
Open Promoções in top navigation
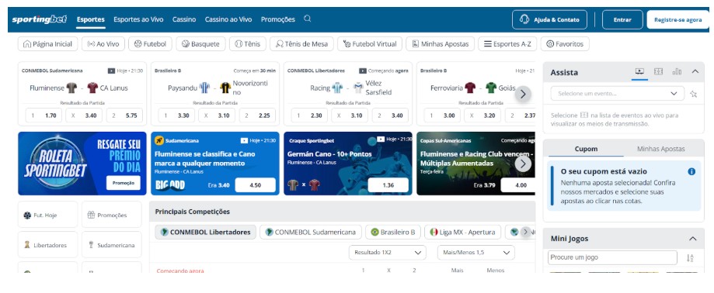click(278, 19)
